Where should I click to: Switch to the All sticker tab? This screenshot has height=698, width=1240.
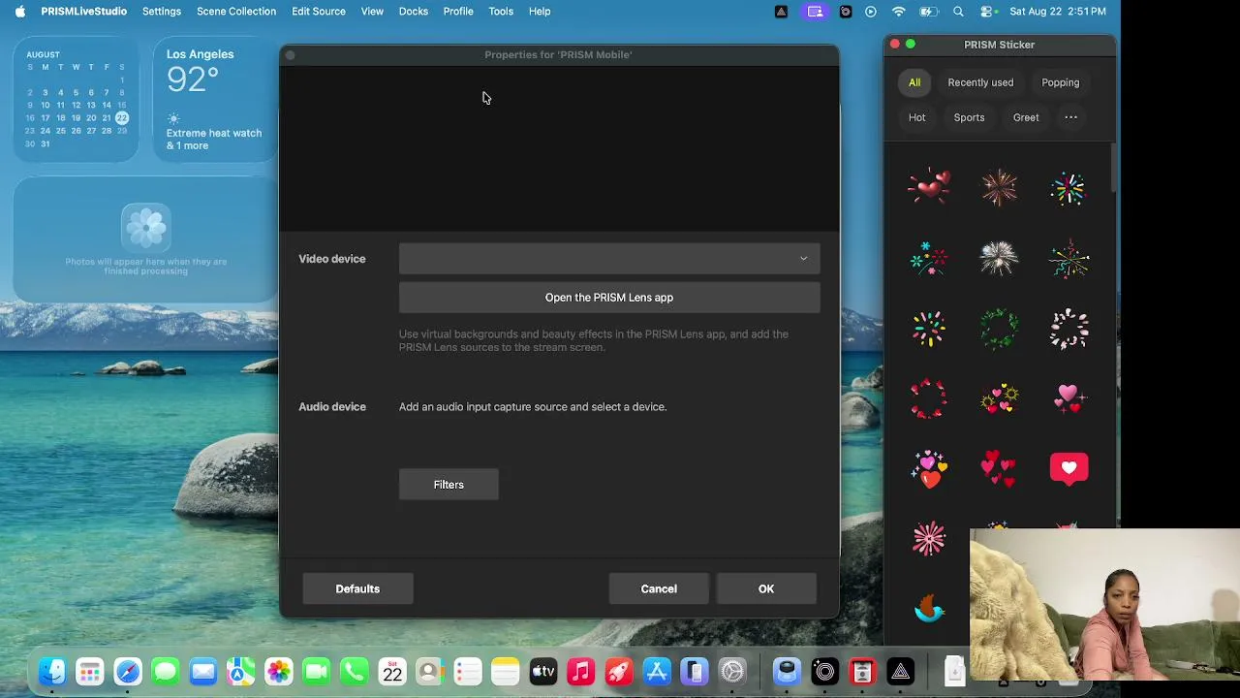click(914, 82)
